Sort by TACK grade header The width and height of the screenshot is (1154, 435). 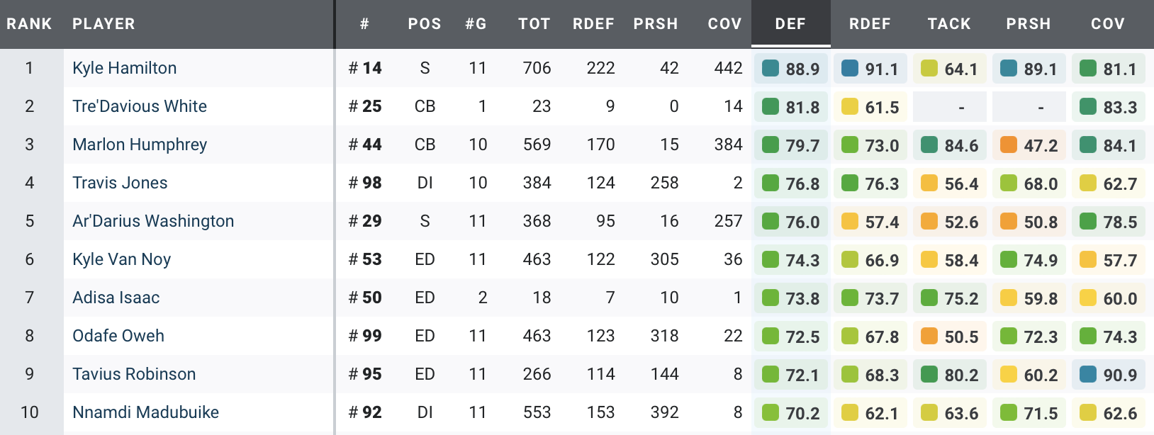[949, 24]
